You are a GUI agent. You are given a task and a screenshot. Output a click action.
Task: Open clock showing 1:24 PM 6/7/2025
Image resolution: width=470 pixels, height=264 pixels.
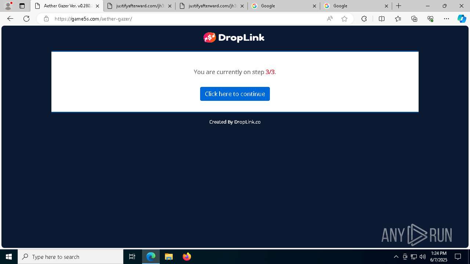click(x=439, y=257)
